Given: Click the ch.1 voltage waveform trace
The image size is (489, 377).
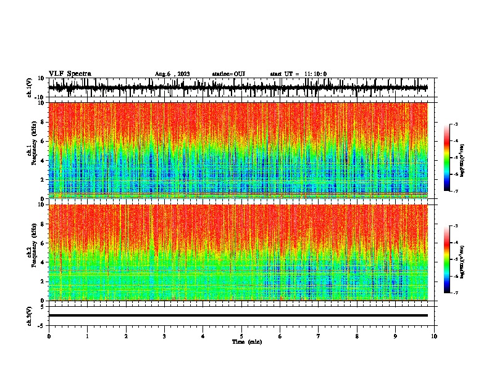Looking at the screenshot, I should pos(238,87).
